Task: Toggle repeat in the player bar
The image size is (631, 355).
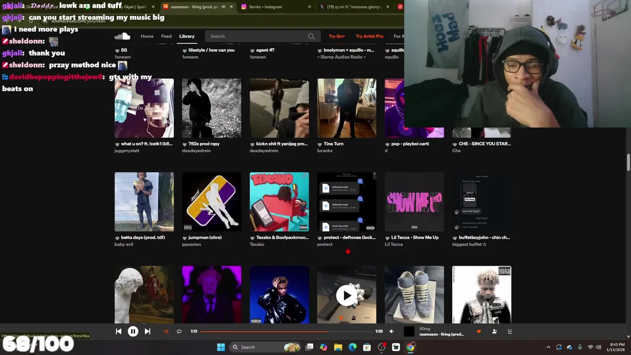Action: coord(179,332)
